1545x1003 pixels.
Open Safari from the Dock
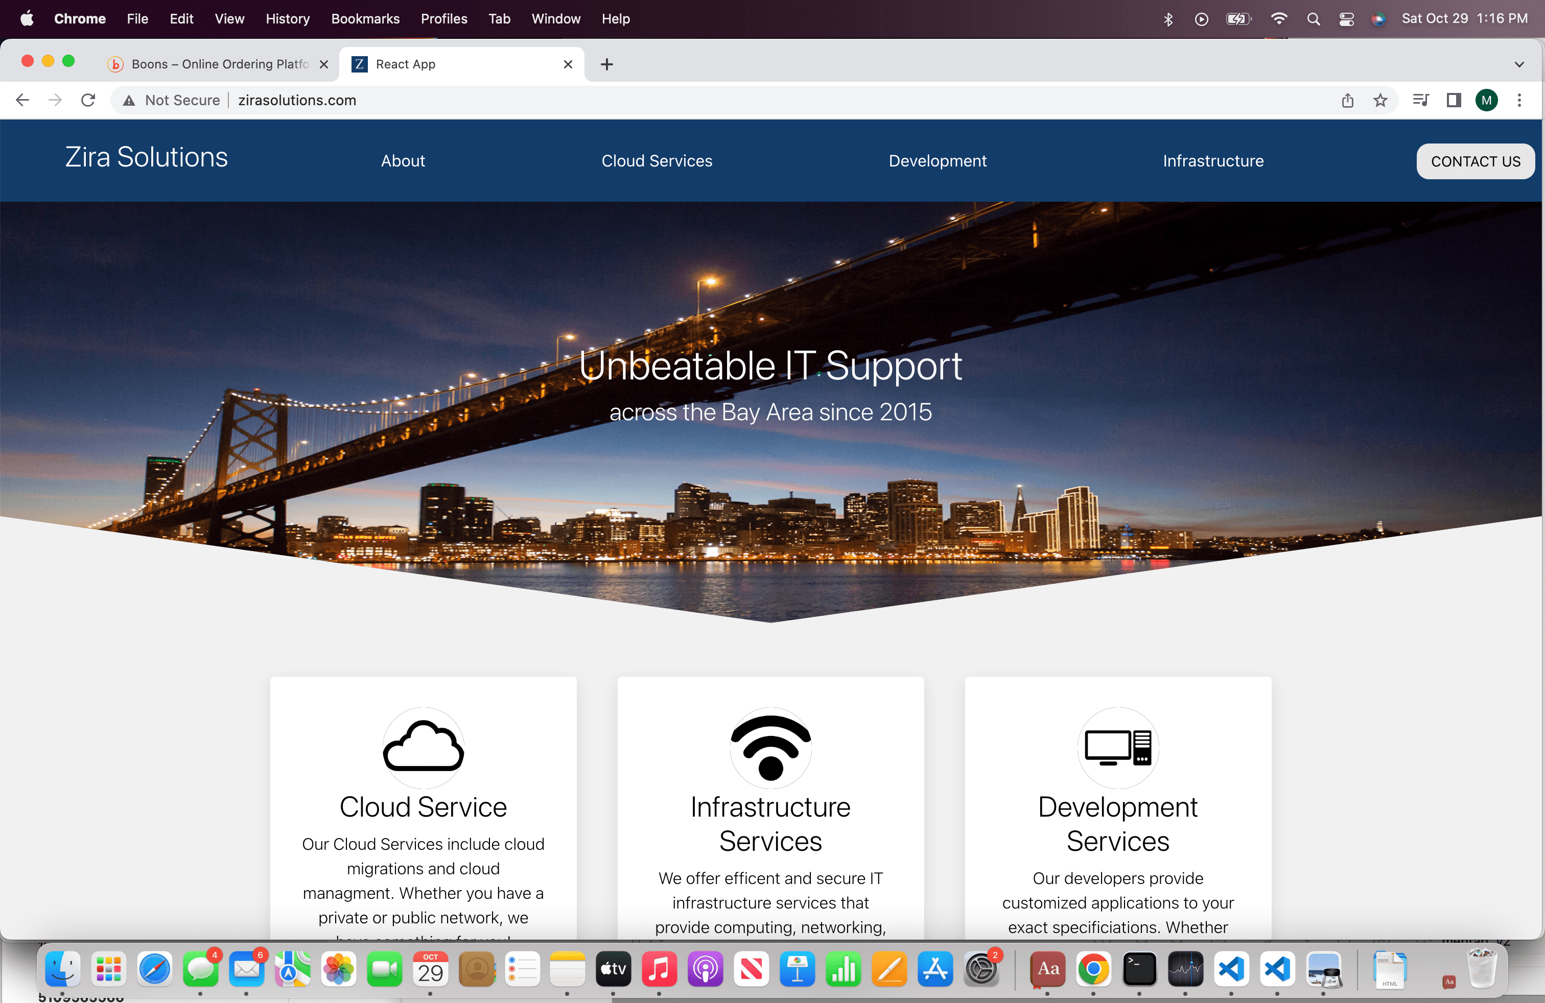point(154,969)
